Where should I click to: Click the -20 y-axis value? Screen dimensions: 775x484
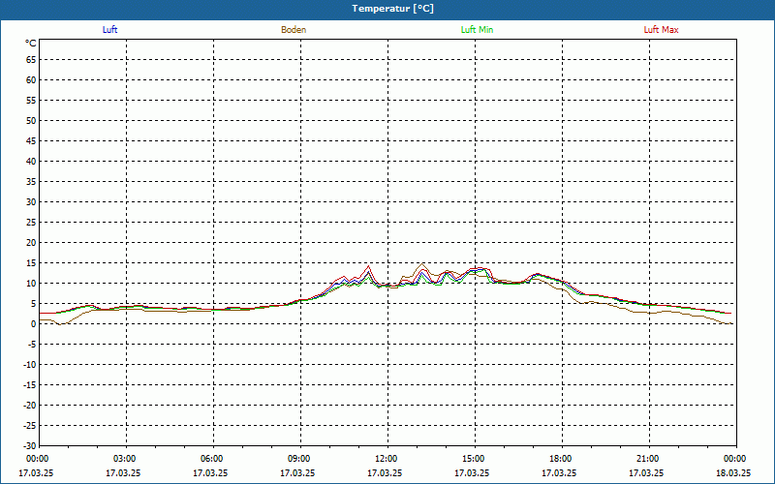30,405
